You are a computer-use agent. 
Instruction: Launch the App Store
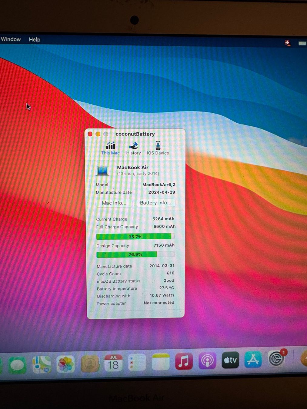pyautogui.click(x=253, y=359)
